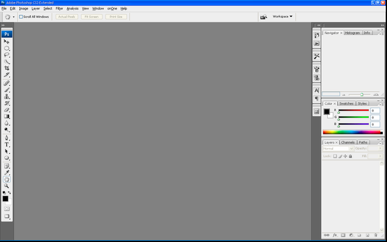Expand the icon panel dock
This screenshot has width=387, height=242.
pyautogui.click(x=319, y=25)
